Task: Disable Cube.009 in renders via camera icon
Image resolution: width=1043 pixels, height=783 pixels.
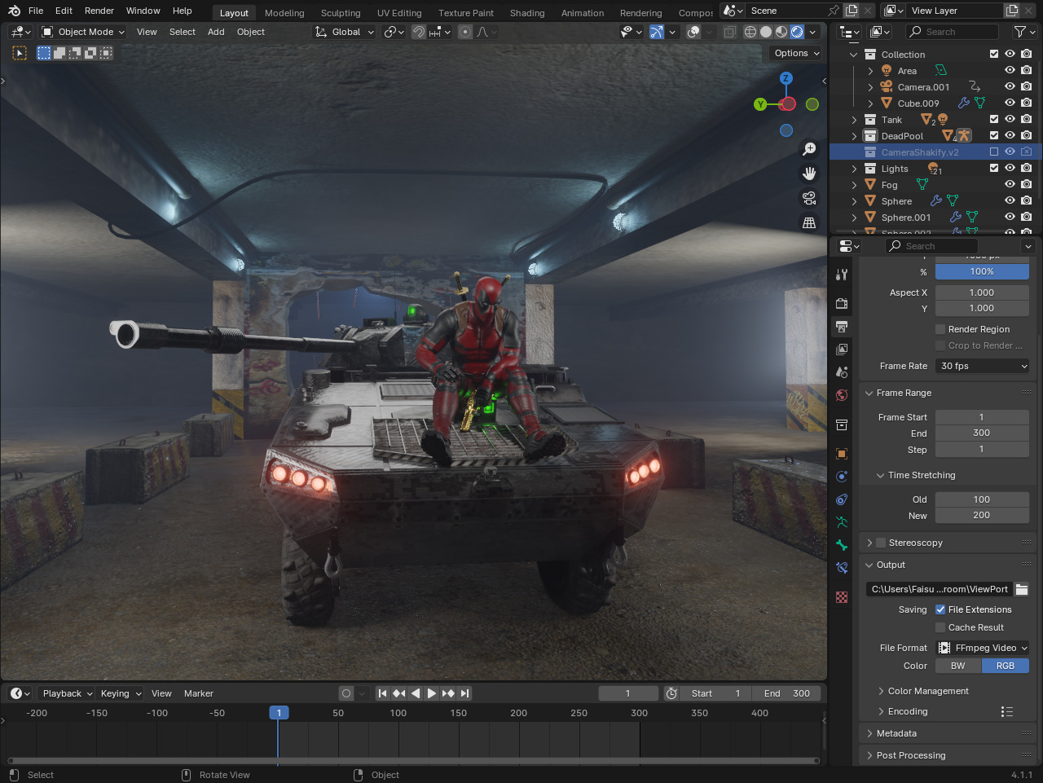Action: pyautogui.click(x=1026, y=103)
